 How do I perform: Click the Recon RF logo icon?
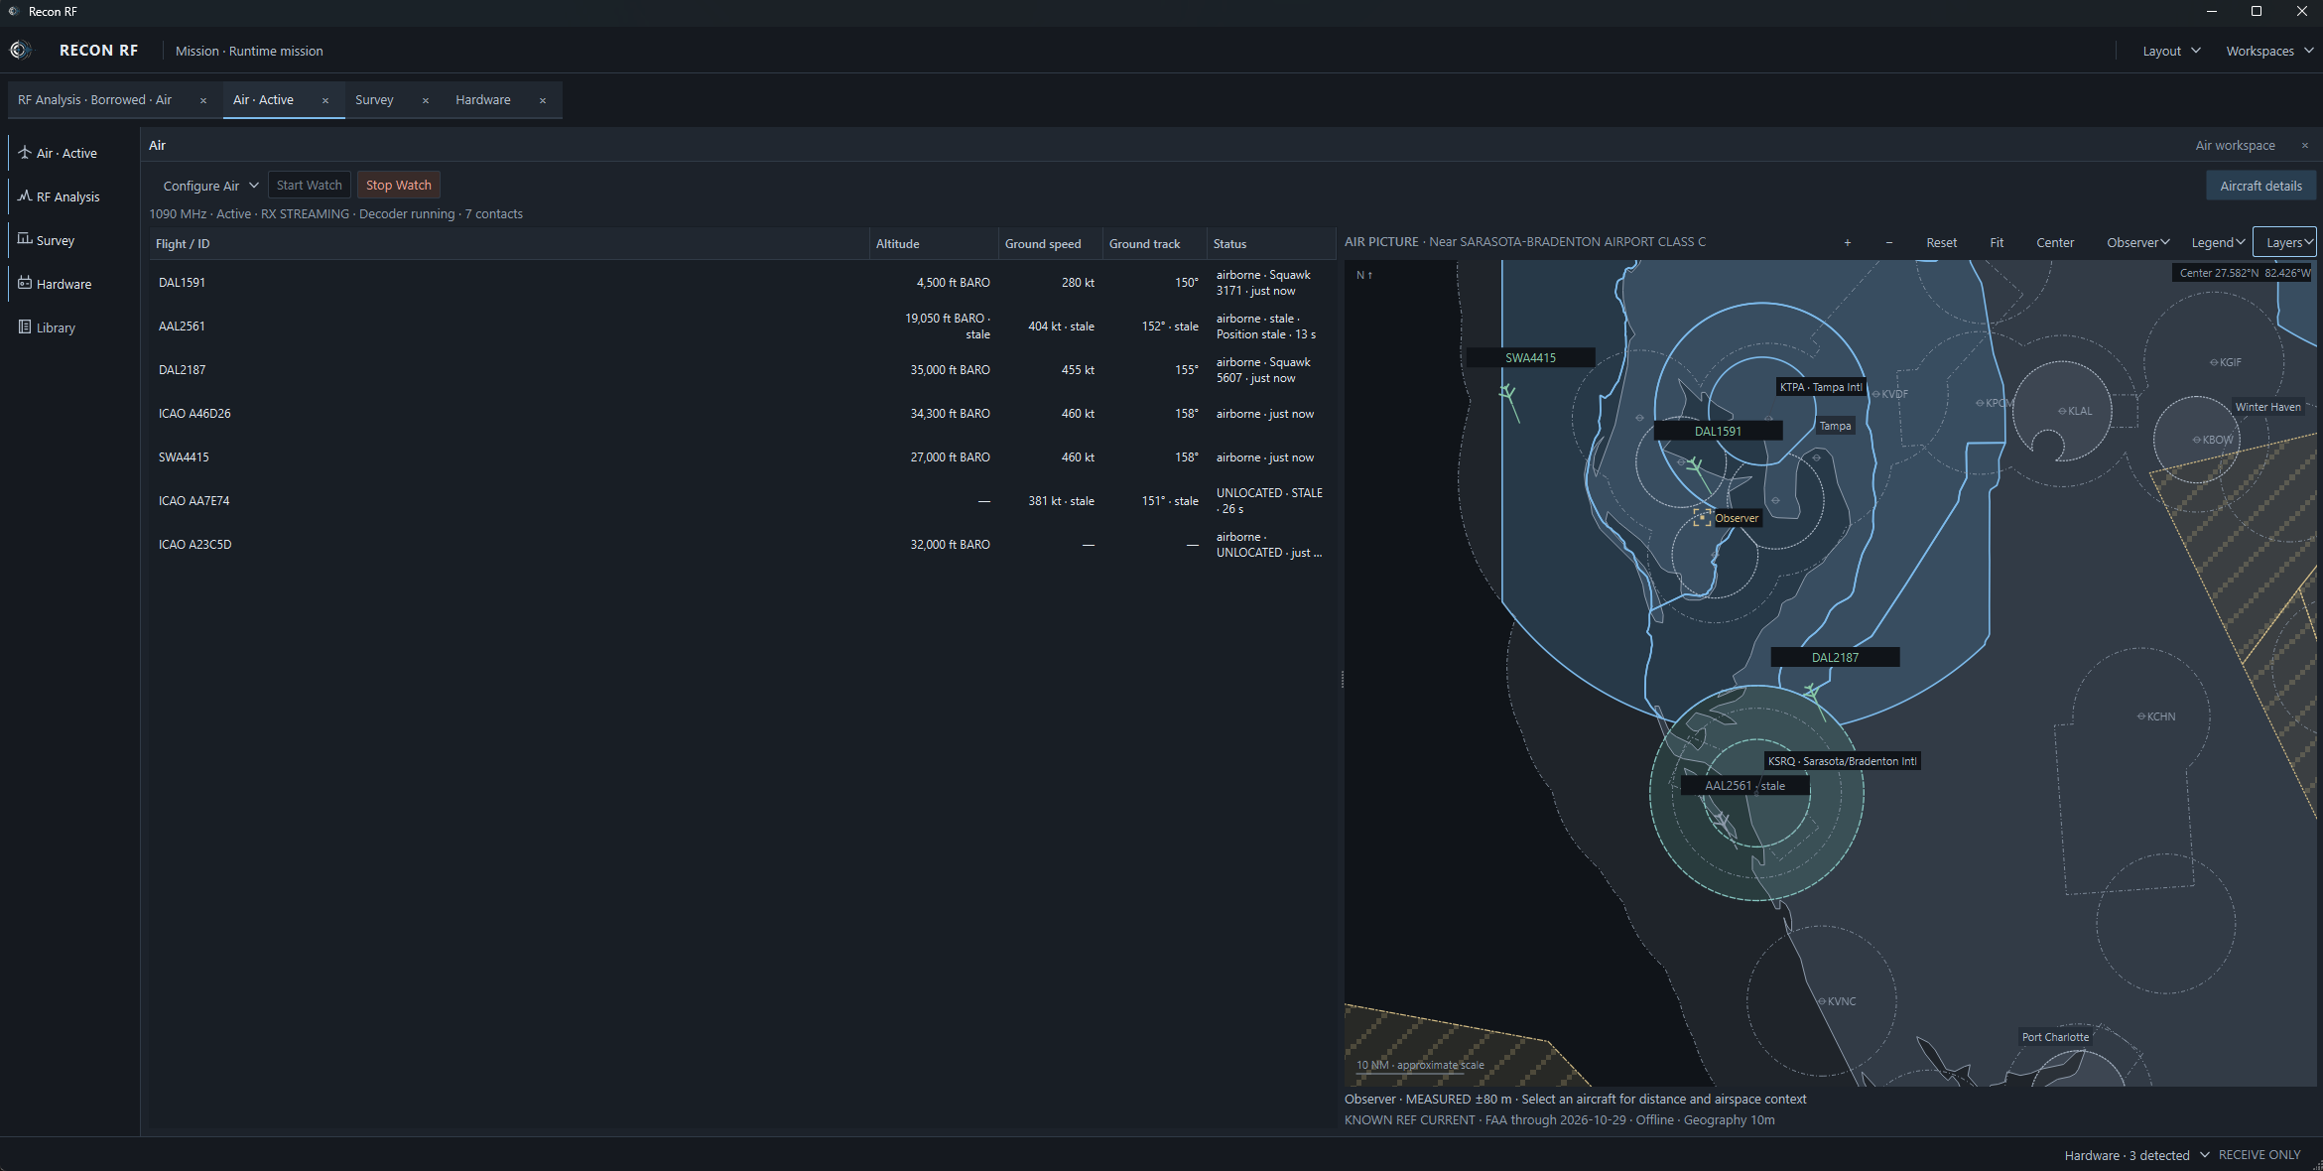pyautogui.click(x=20, y=50)
